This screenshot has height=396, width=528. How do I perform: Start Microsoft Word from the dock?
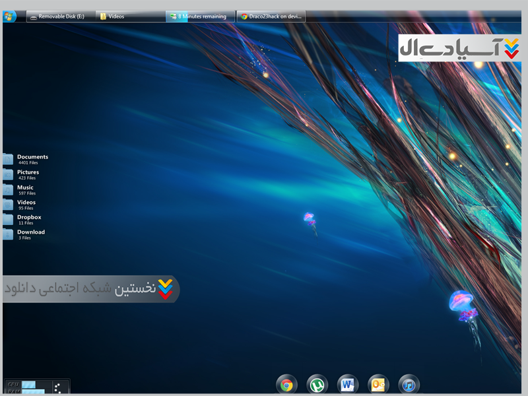click(348, 385)
